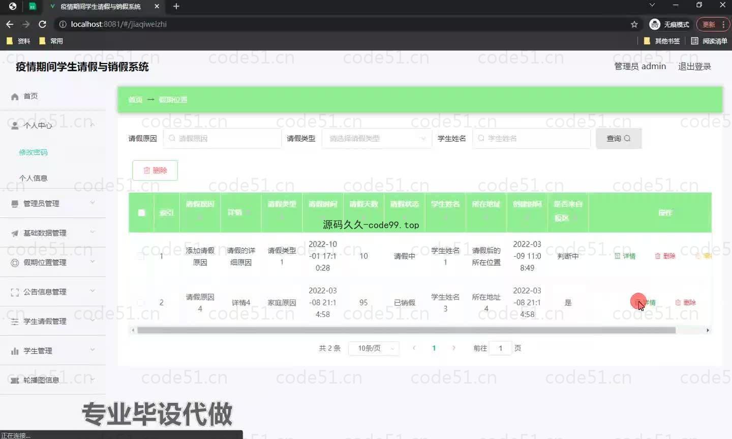732x439 pixels.
Task: Open the 常用 bookmark folder
Action: 51,41
